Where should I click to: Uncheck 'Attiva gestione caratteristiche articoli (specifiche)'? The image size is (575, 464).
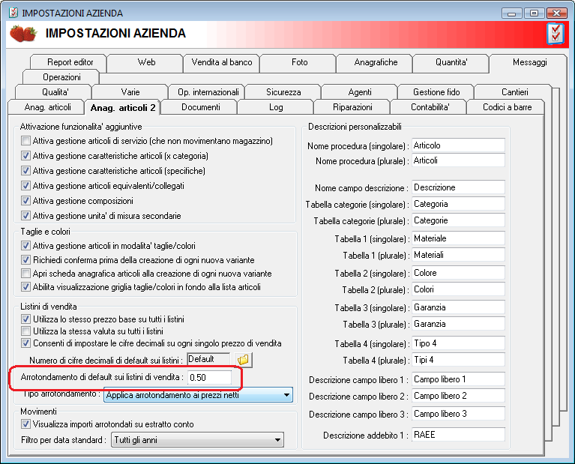[25, 171]
